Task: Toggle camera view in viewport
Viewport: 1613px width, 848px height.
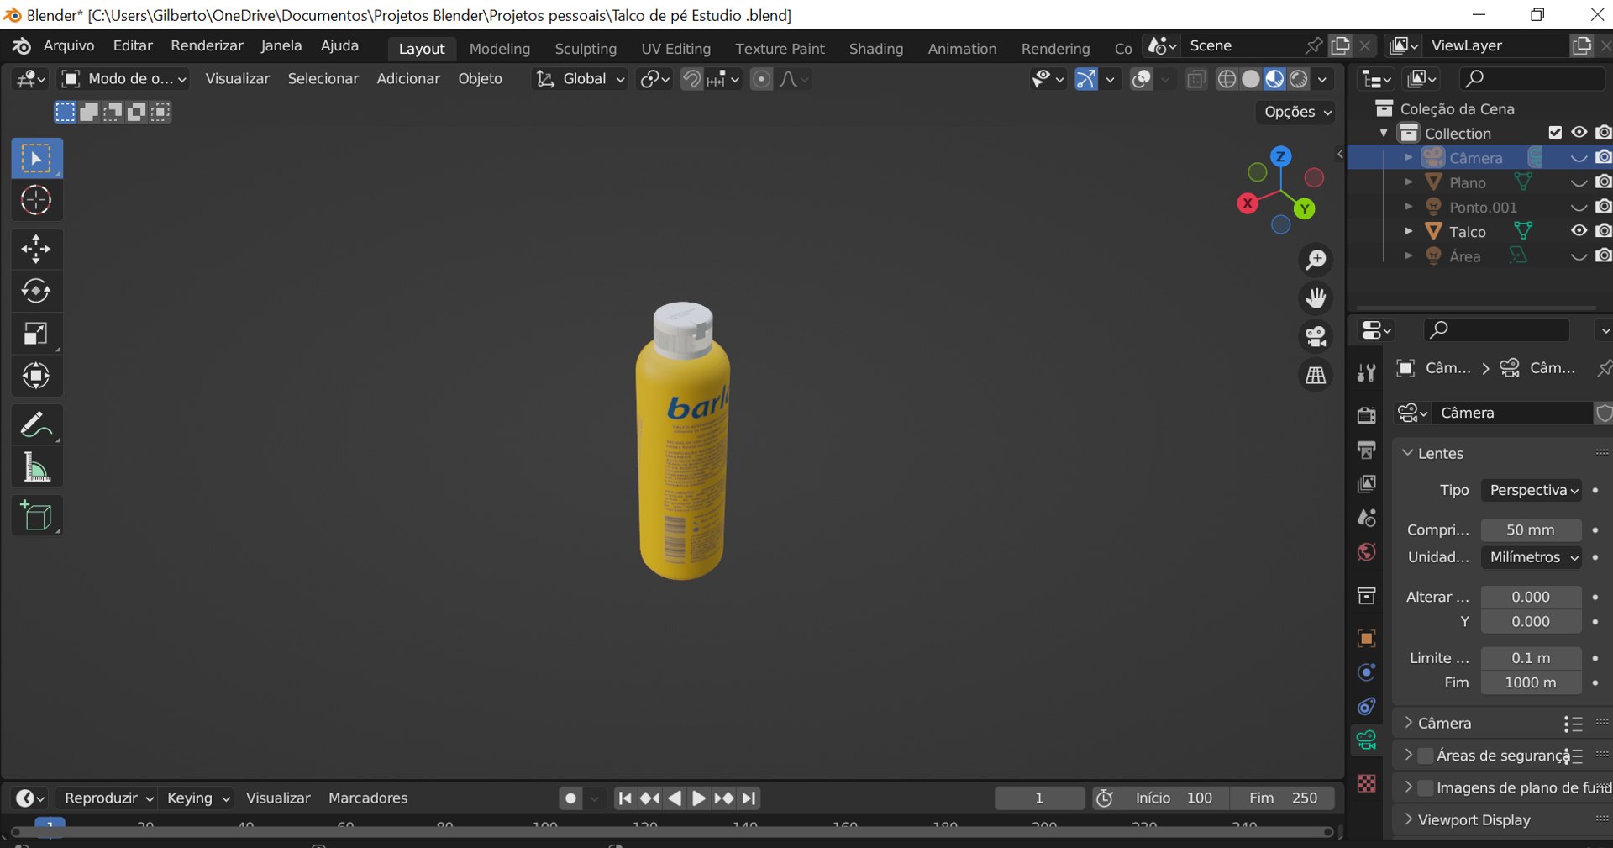Action: [x=1316, y=337]
